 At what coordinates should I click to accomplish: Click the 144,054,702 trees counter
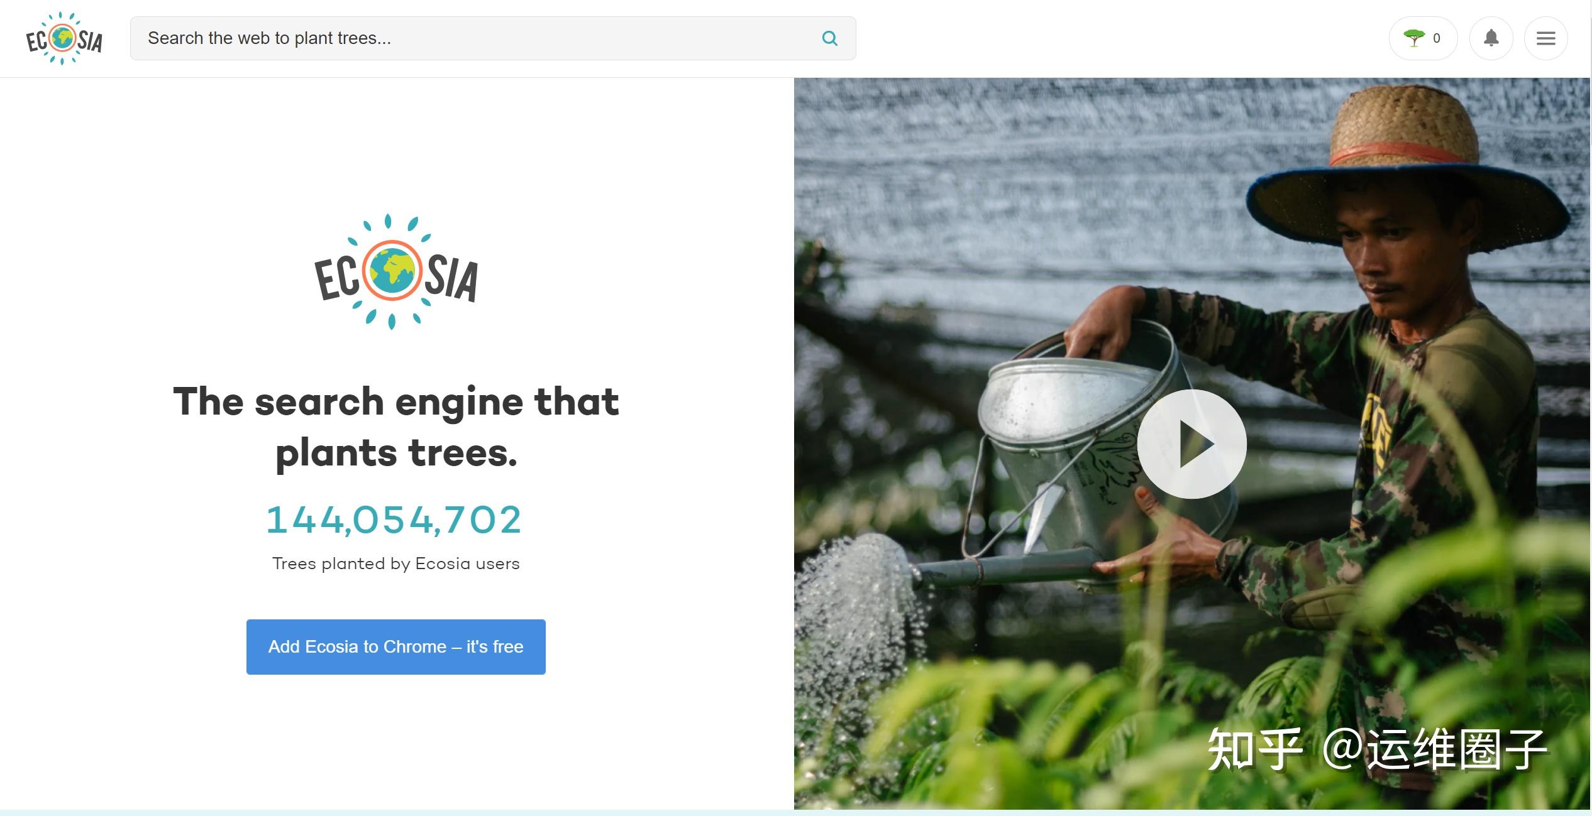[394, 520]
